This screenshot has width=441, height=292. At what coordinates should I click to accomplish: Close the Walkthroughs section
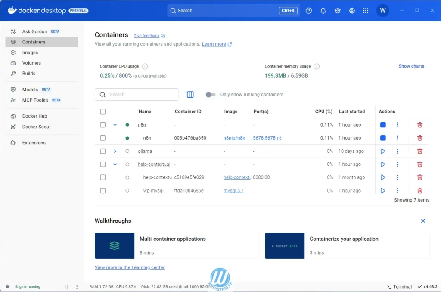[423, 221]
